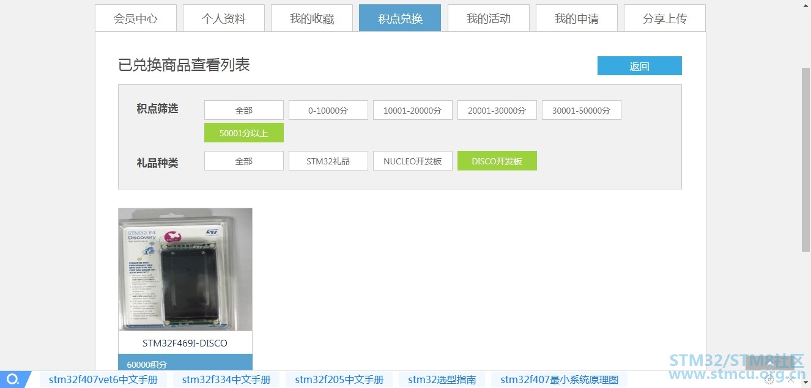Click the 60000积分 price bar

tap(185, 363)
